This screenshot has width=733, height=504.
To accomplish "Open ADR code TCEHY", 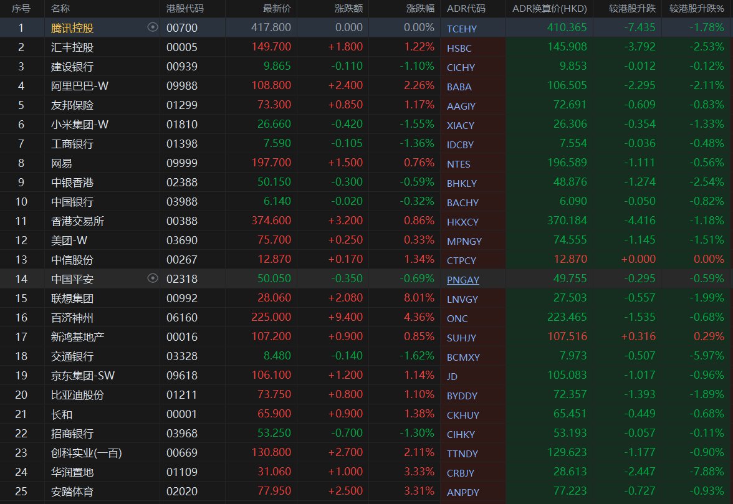I will [x=462, y=29].
